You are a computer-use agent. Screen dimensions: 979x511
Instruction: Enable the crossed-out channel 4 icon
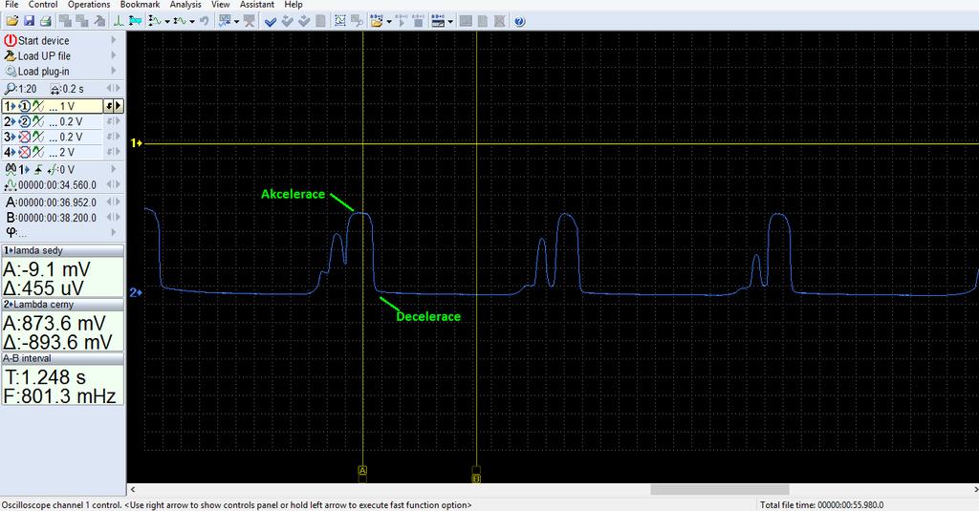(x=24, y=152)
